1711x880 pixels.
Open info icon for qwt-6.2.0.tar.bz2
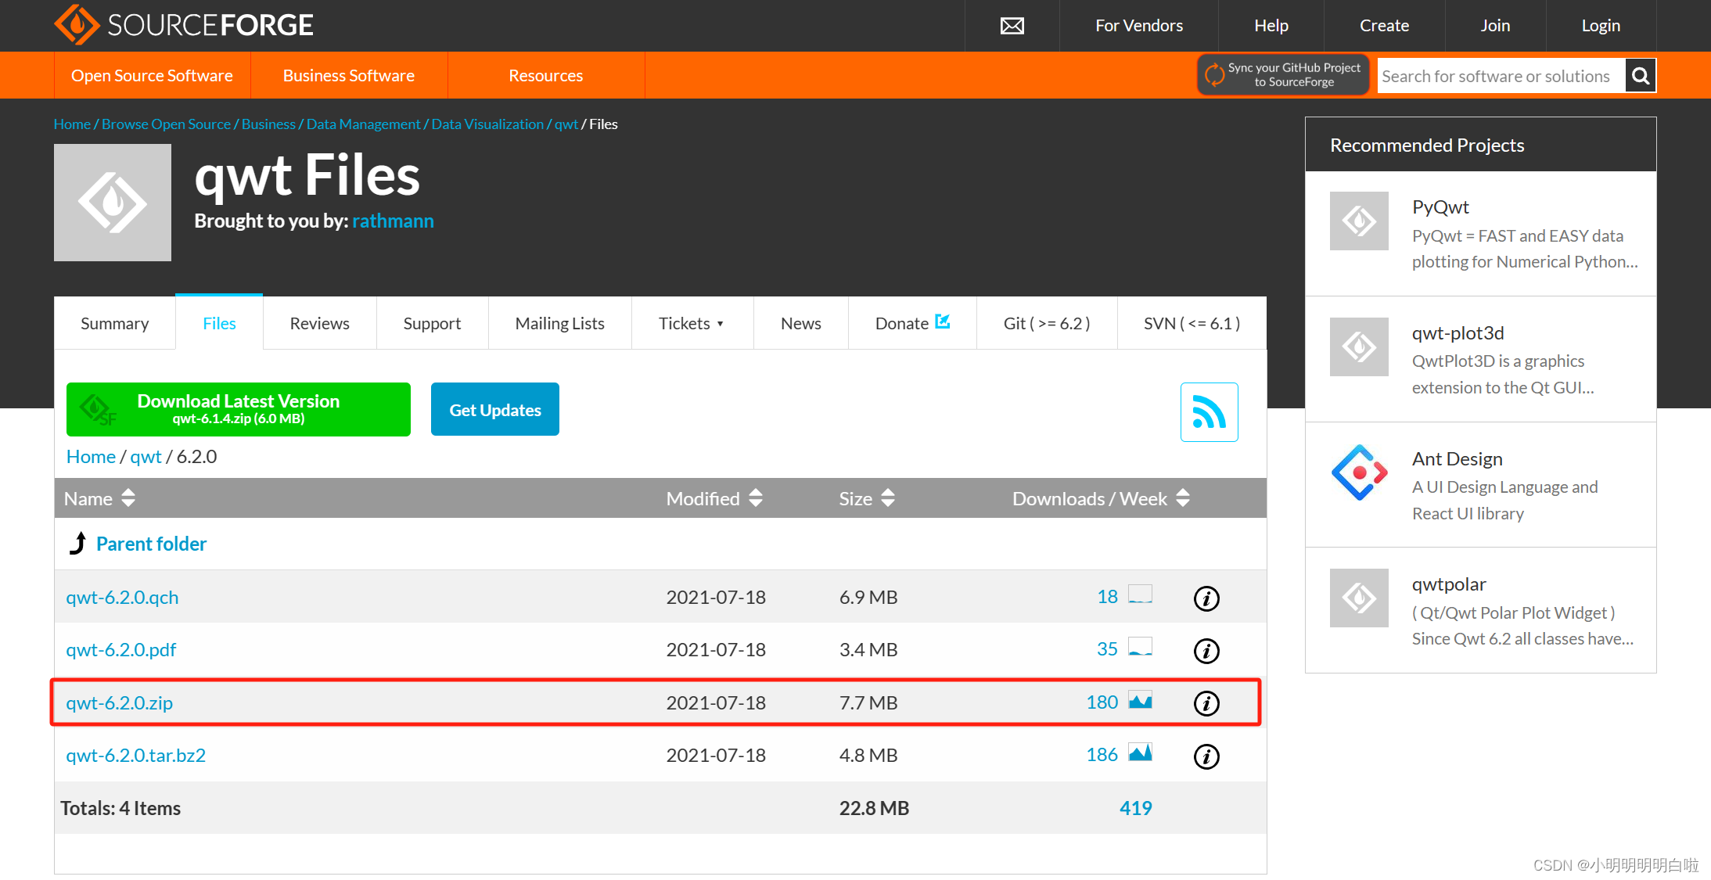click(x=1206, y=756)
